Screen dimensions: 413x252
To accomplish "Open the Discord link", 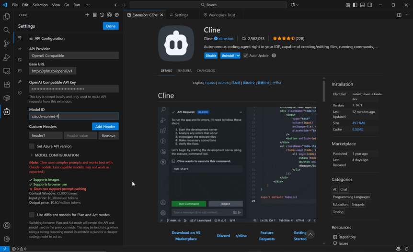I will (223, 236).
